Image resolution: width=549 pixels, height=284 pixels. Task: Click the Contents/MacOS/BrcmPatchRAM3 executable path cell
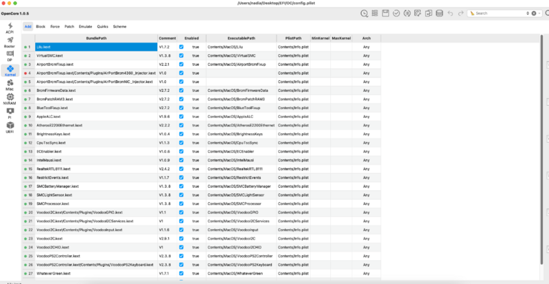tap(242, 99)
